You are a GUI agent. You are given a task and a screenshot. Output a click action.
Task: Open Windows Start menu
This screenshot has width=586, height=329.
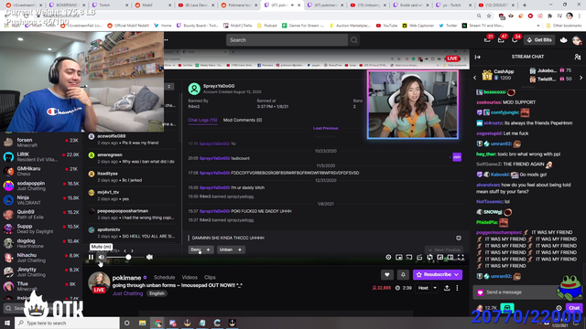click(x=7, y=323)
